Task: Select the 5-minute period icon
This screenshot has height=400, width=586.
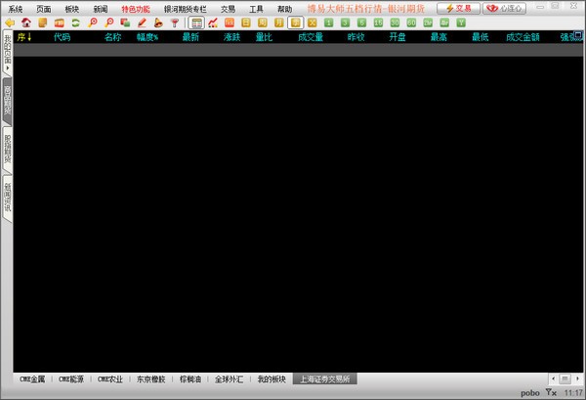Action: [x=361, y=22]
